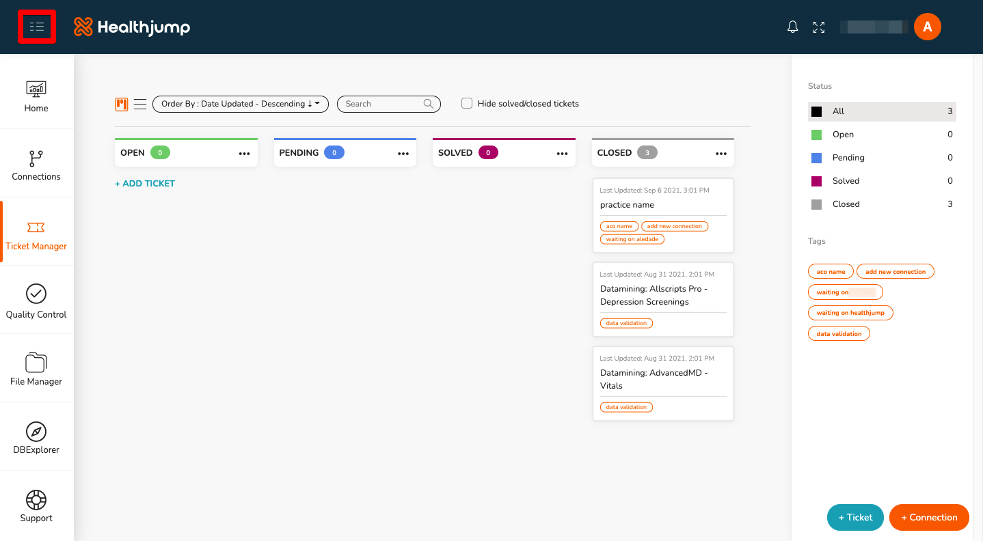Click the + Connection button
Screen dimensions: 983x541
pyautogui.click(x=929, y=517)
